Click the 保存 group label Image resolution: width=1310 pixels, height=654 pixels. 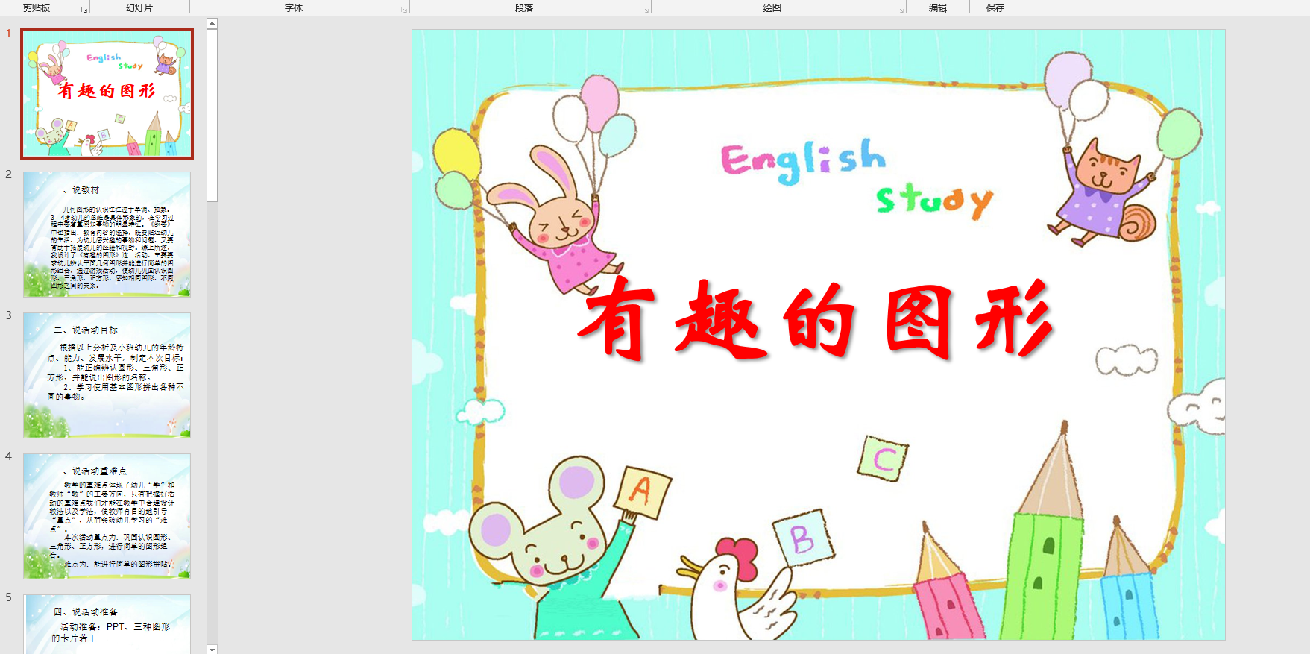tap(995, 8)
